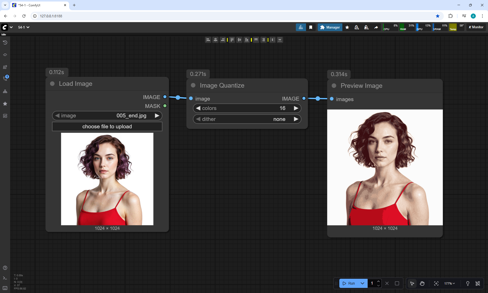Open the console terminal icon
The height and width of the screenshot is (293, 488).
[5, 278]
